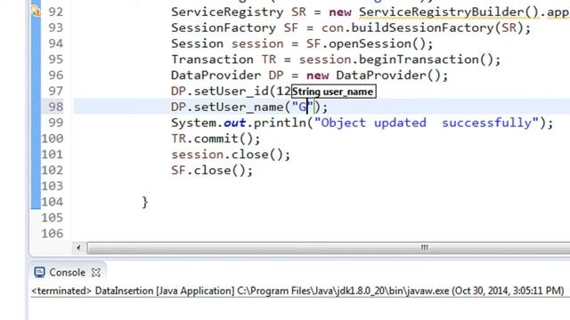Click the "session.close();" statement
Screen dimensions: 570x320
point(231,155)
